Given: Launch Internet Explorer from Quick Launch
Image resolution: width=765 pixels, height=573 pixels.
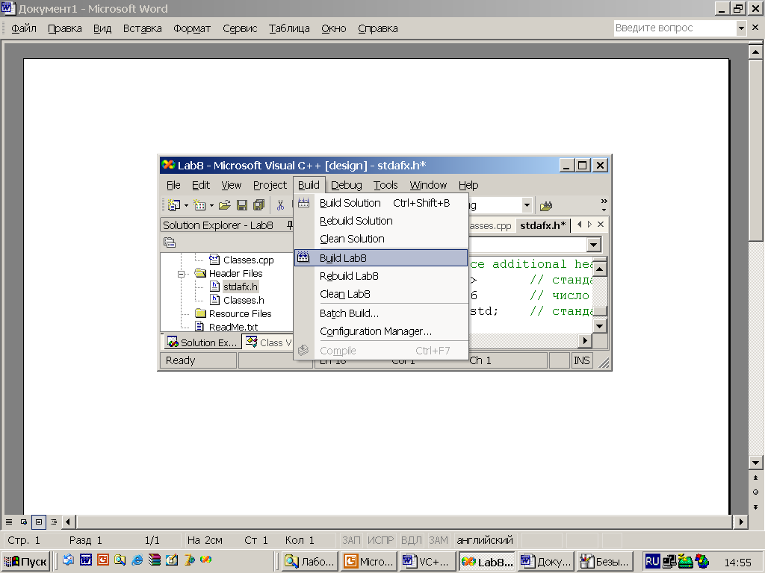Looking at the screenshot, I should point(137,560).
